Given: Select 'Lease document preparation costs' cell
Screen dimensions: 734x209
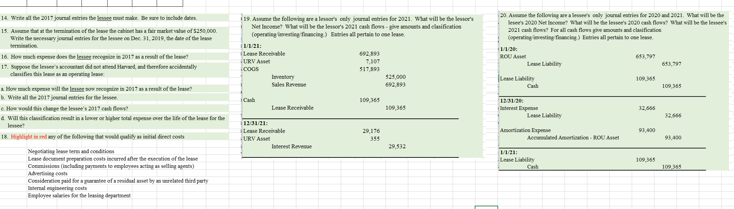Looking at the screenshot, I should click(x=113, y=159).
